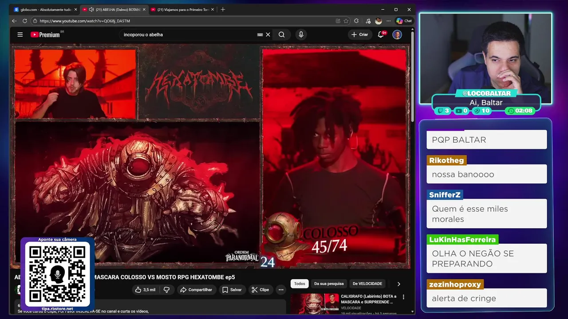Click the Compartilhar button

click(196, 290)
